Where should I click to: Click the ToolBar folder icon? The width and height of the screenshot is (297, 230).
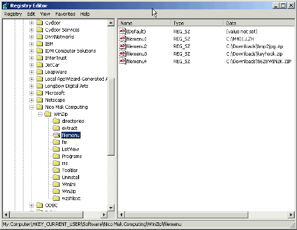point(56,170)
